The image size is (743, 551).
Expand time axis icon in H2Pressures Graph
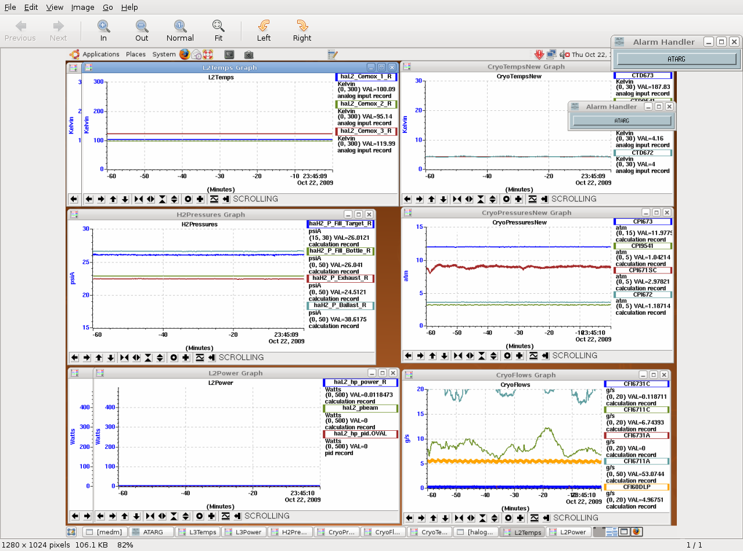tap(136, 357)
